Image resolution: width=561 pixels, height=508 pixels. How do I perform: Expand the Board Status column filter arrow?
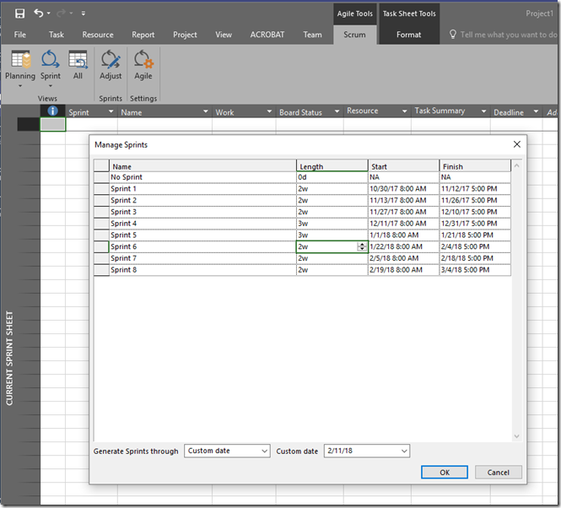coord(336,111)
